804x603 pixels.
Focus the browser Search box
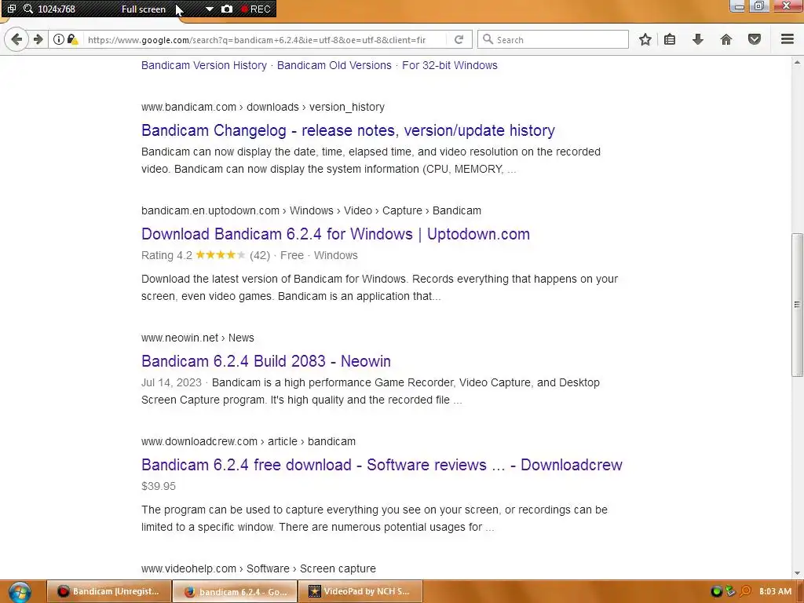(553, 39)
